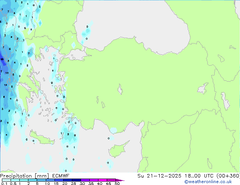The image size is (240, 185).
Task: Click the weatheronline.co.uk copyright link
Action: tap(208, 182)
